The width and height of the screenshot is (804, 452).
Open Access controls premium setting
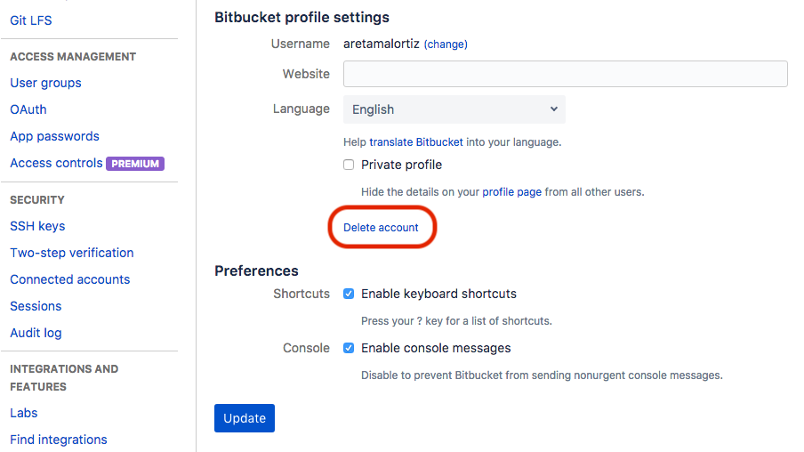(56, 163)
